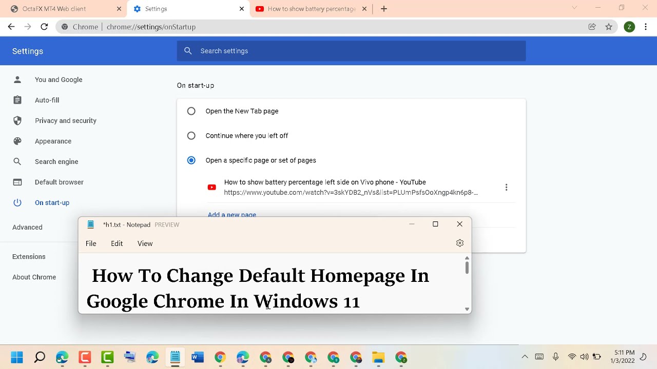Reload the Chrome settings page

[44, 27]
